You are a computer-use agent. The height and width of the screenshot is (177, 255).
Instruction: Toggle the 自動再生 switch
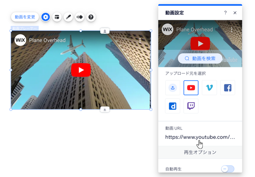[x=227, y=169]
